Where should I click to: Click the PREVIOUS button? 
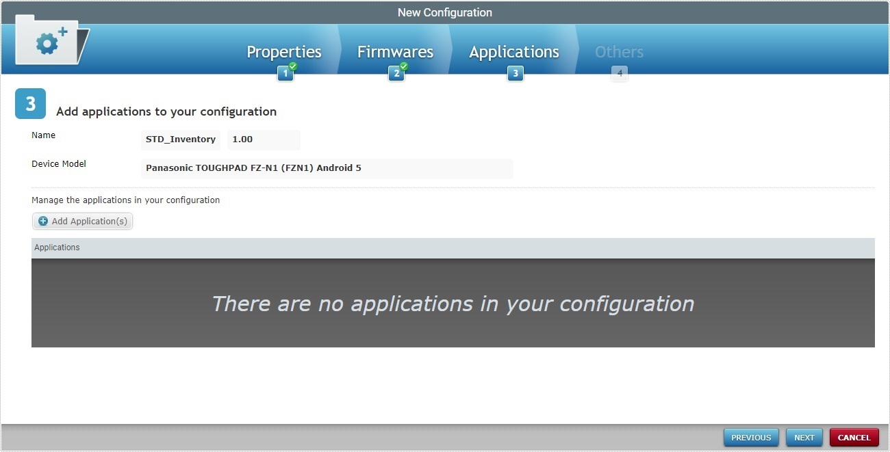click(x=750, y=437)
